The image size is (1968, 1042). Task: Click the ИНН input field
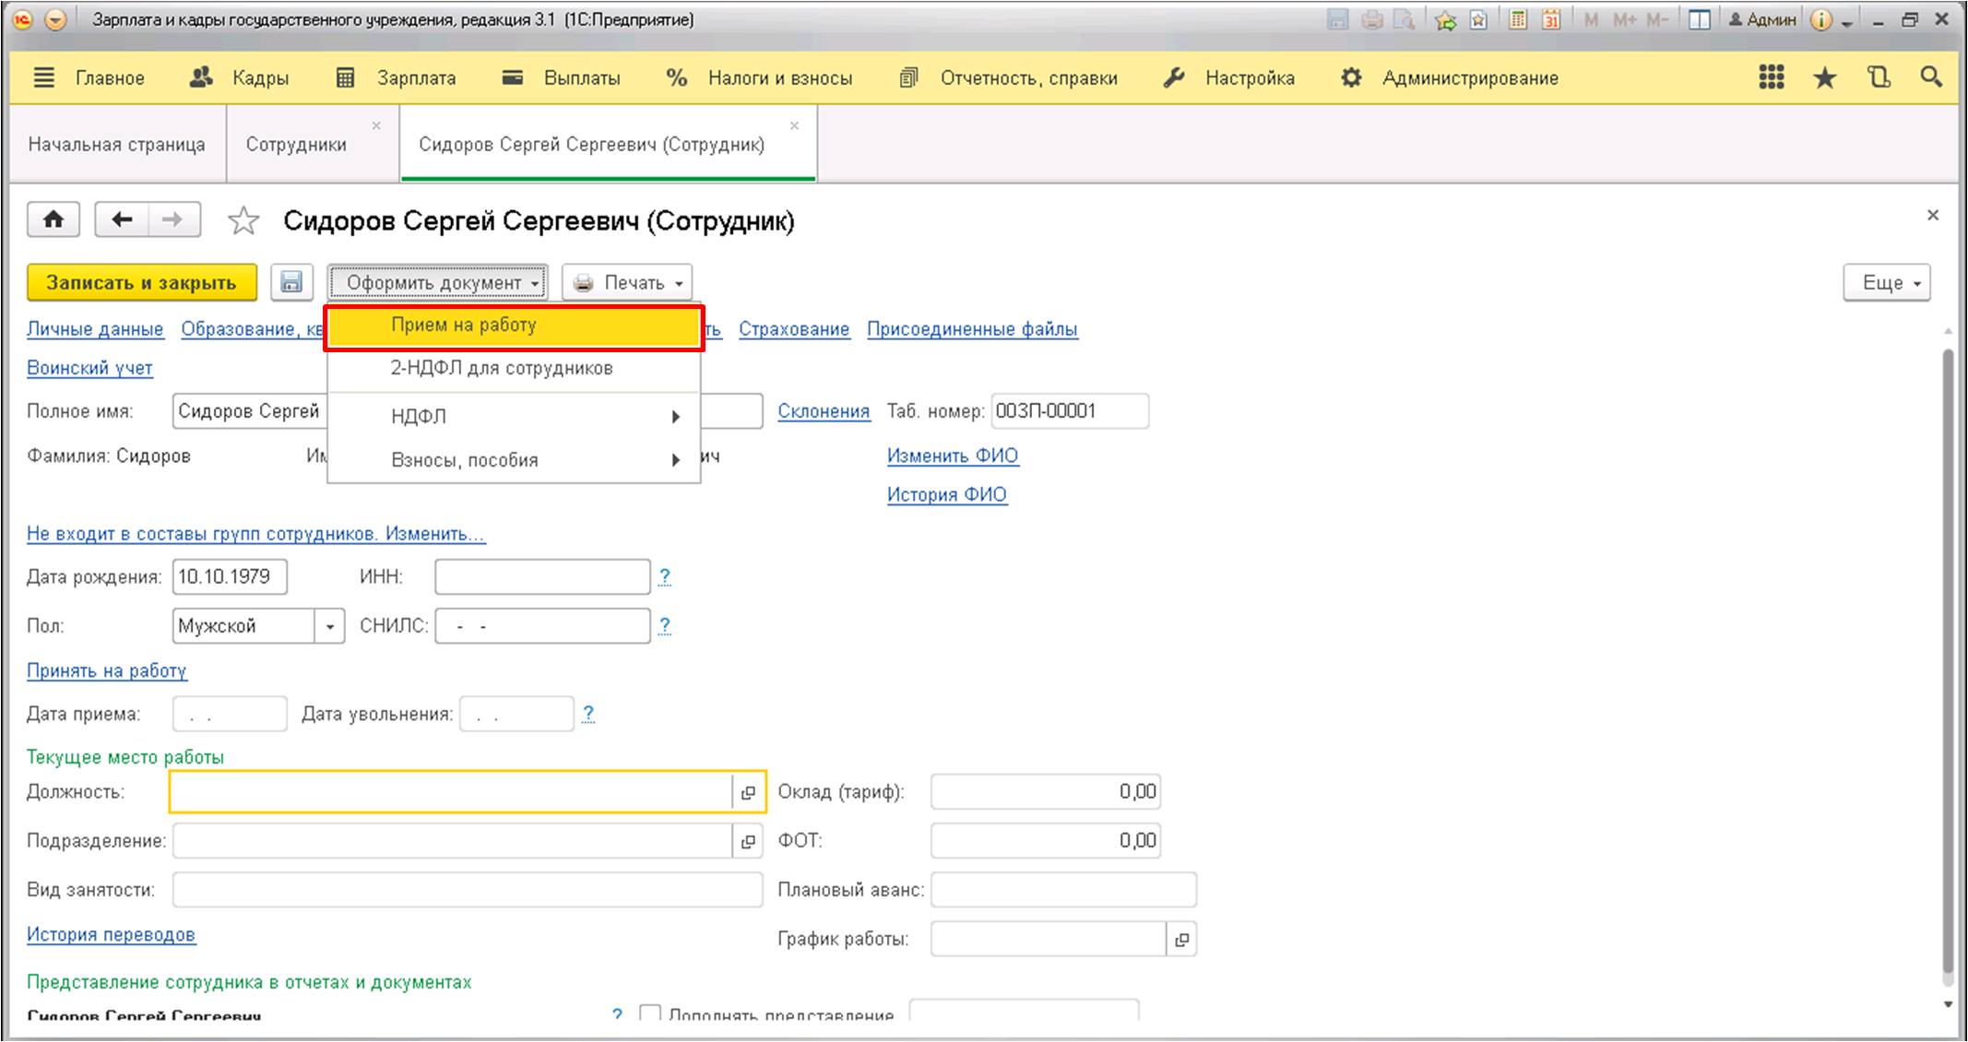(542, 577)
